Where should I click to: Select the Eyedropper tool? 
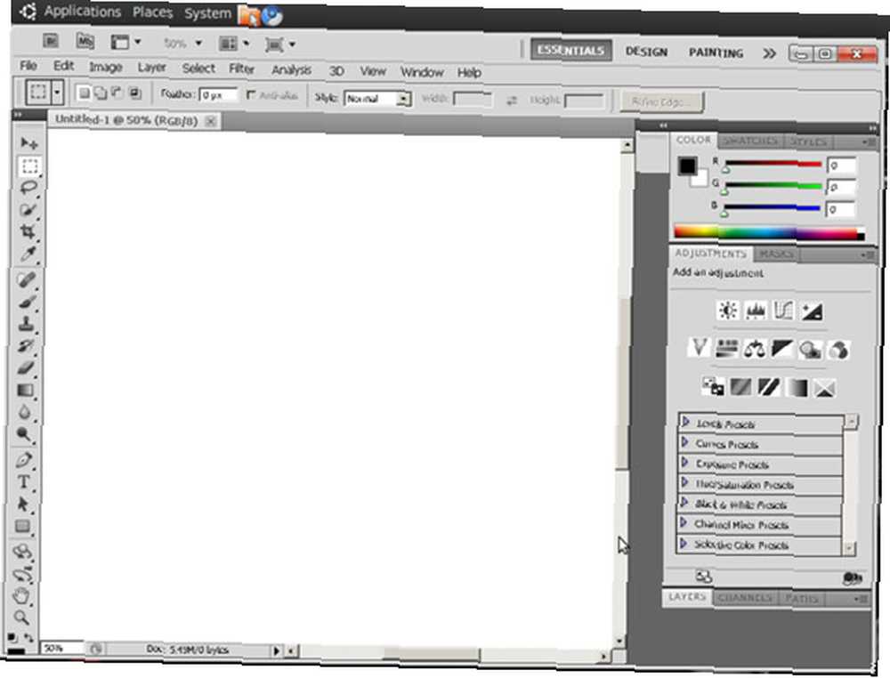pos(28,254)
